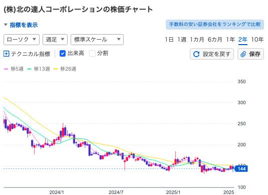Image resolution: width=268 pixels, height=195 pixels.
Task: Click the 2024/1 x-axis date label
Action: (57, 192)
